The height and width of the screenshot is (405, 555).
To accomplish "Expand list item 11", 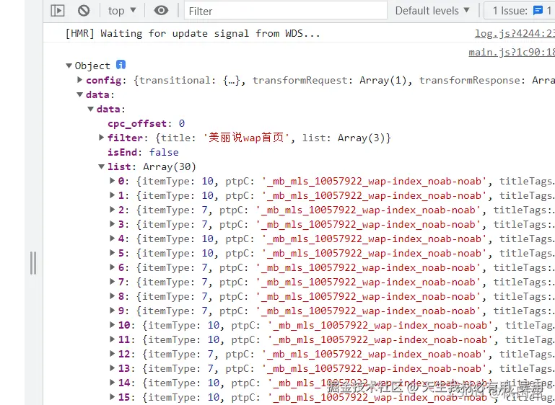I will pos(112,339).
